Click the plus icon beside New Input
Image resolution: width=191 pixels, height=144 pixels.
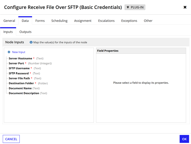click(x=9, y=52)
